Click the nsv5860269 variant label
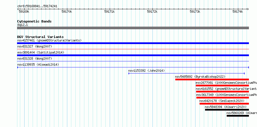The height and width of the screenshot is (127, 257). [x=242, y=113]
